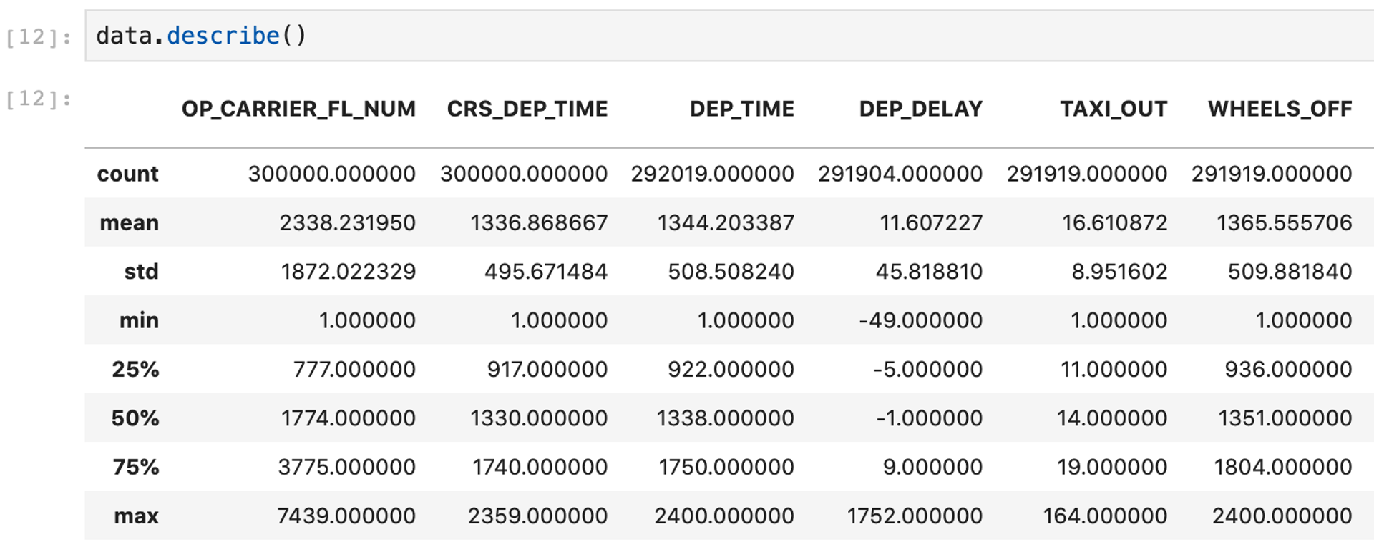Click the TAXI_OUT column header
Viewport: 1374px width, 552px height.
(x=1114, y=109)
